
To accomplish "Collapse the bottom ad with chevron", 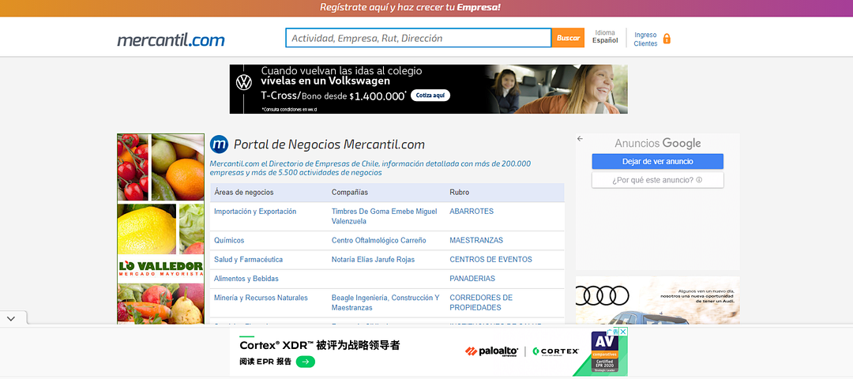I will (11, 318).
